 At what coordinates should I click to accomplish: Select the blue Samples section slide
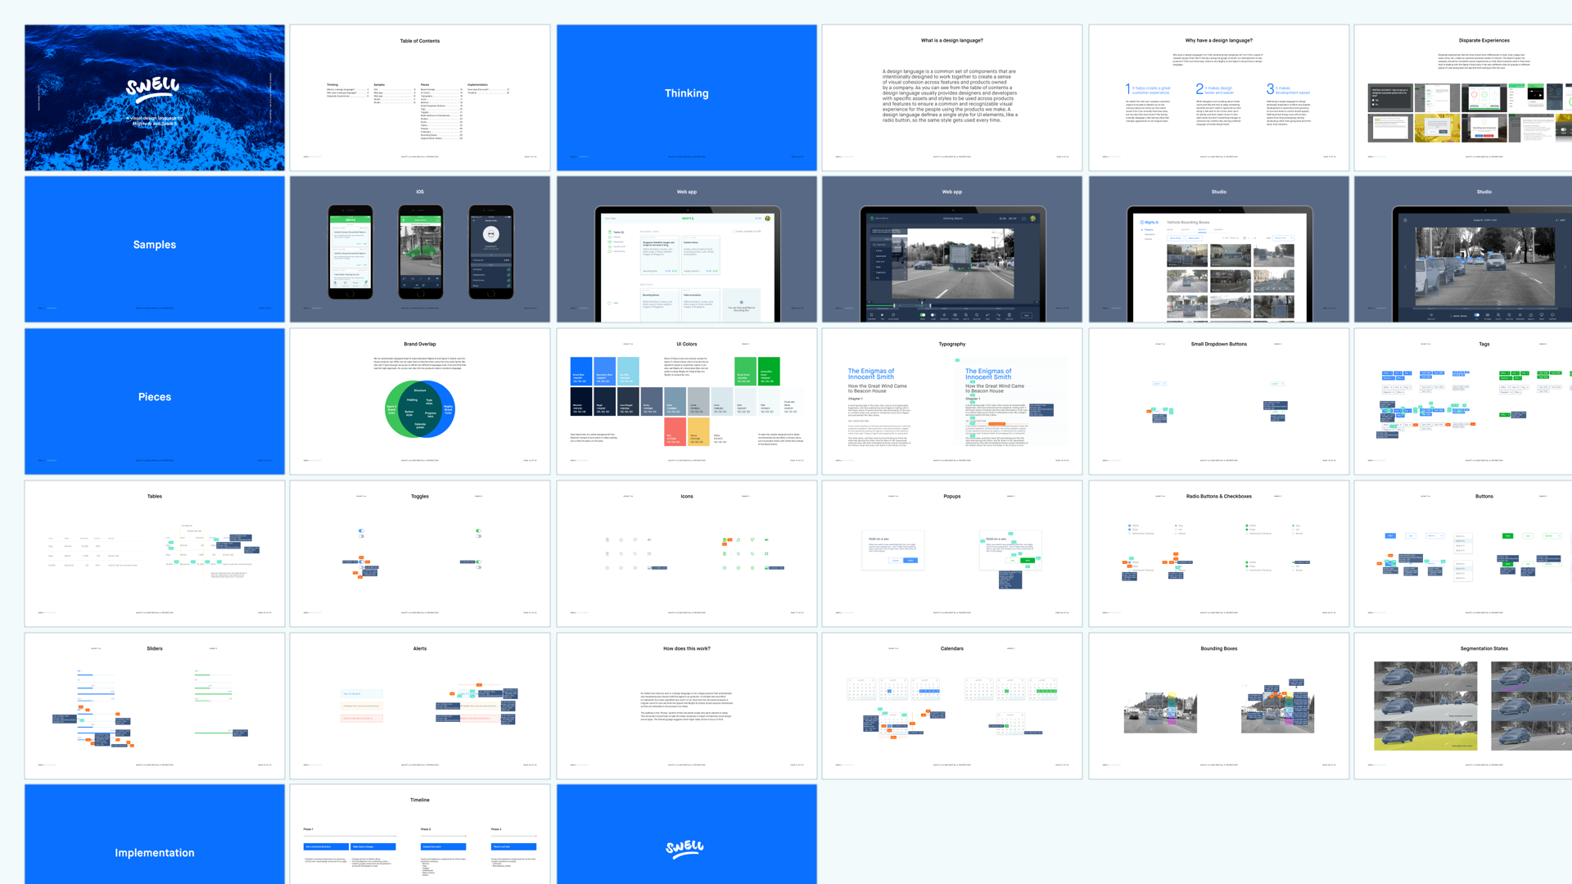click(155, 249)
